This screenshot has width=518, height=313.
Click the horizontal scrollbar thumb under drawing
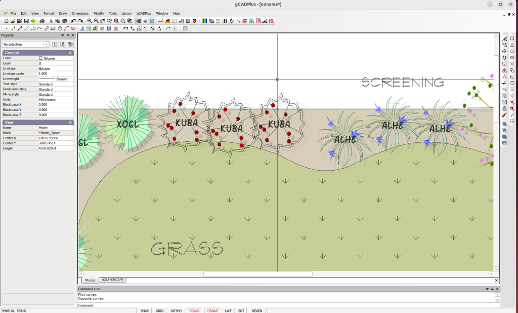pyautogui.click(x=257, y=274)
